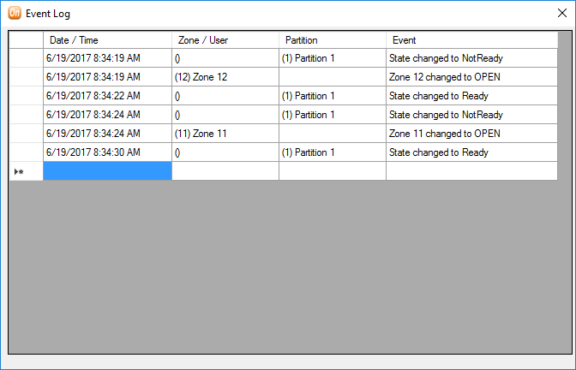Select the "()" user cell in the 8:34:22 row
The image size is (576, 370).
pyautogui.click(x=225, y=96)
